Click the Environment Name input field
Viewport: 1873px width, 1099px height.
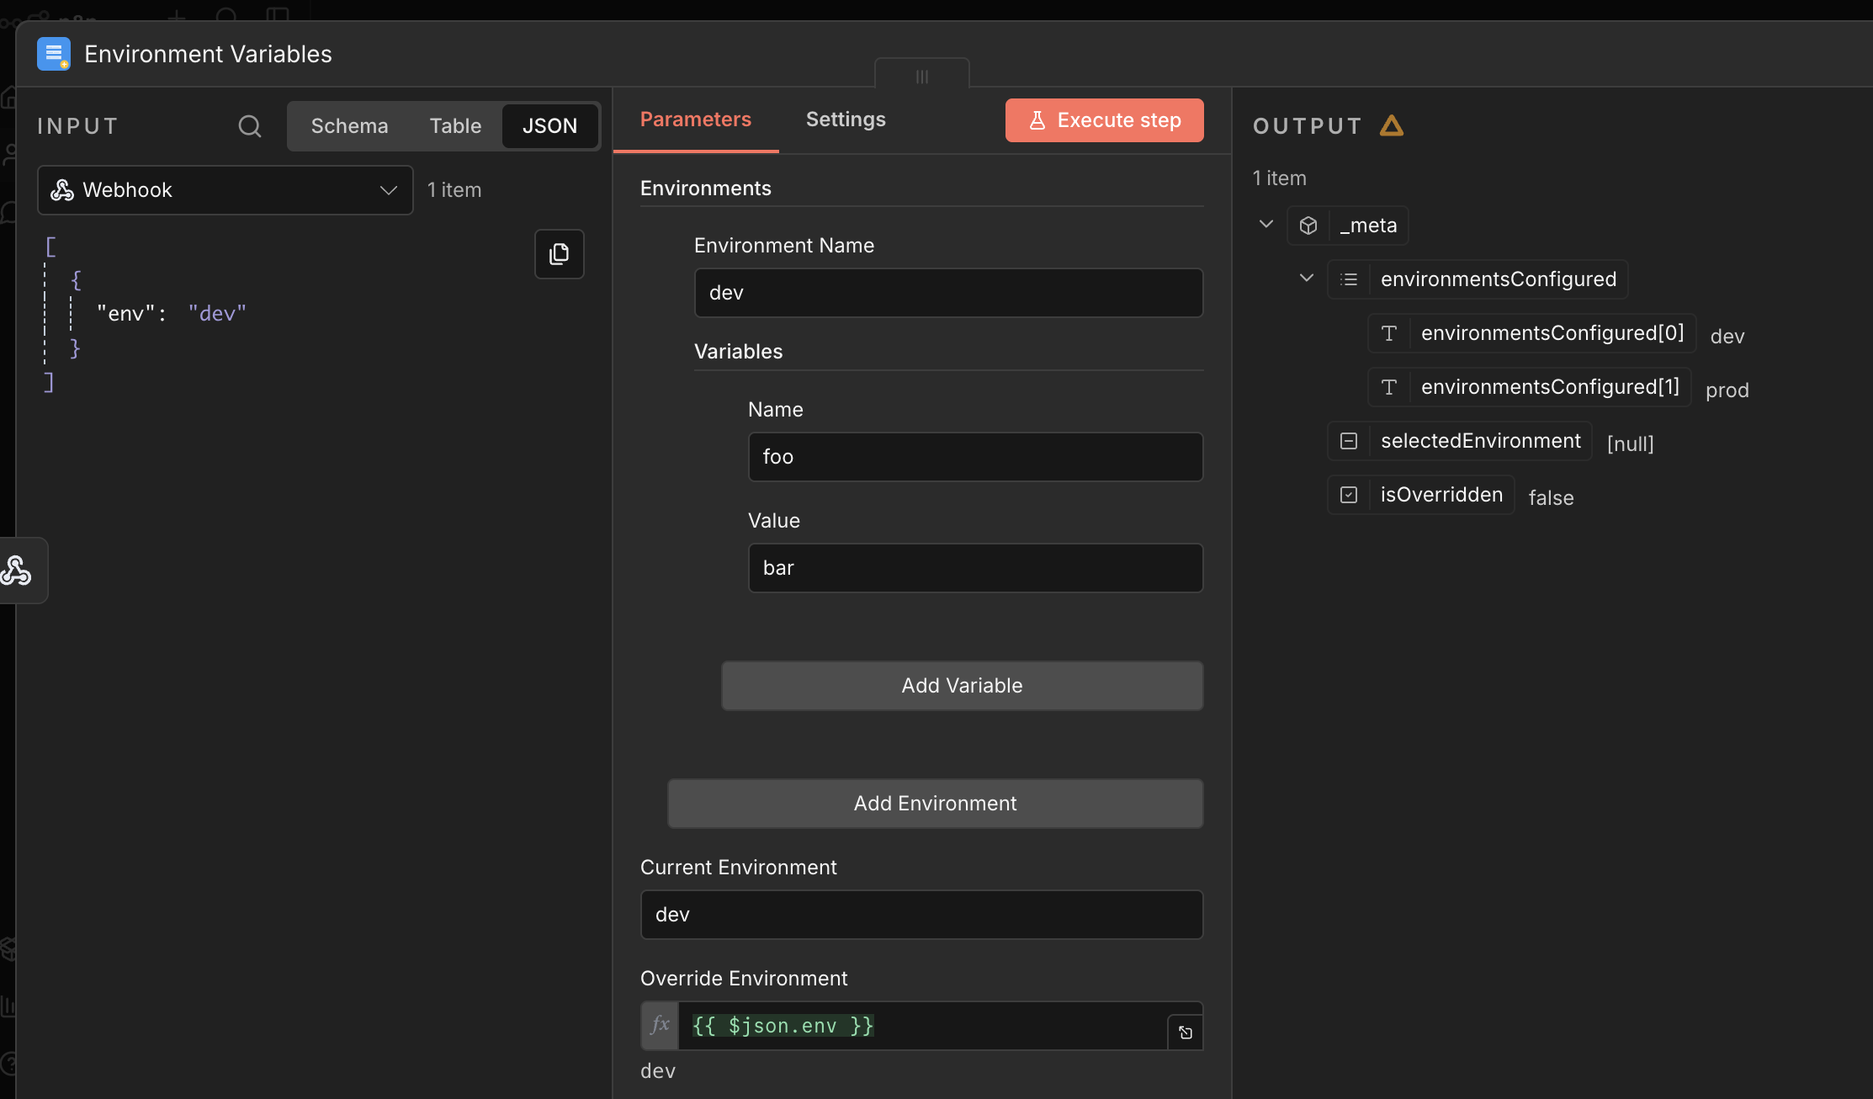[x=948, y=293]
